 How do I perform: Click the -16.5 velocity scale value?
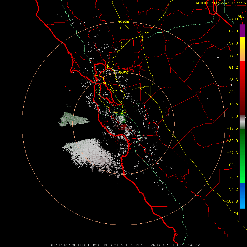pyautogui.click(x=232, y=128)
